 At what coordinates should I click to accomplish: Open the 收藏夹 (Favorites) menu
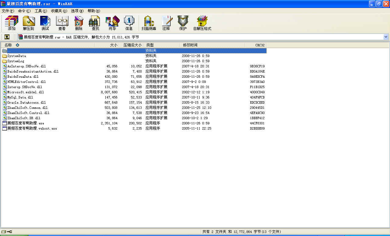click(59, 11)
